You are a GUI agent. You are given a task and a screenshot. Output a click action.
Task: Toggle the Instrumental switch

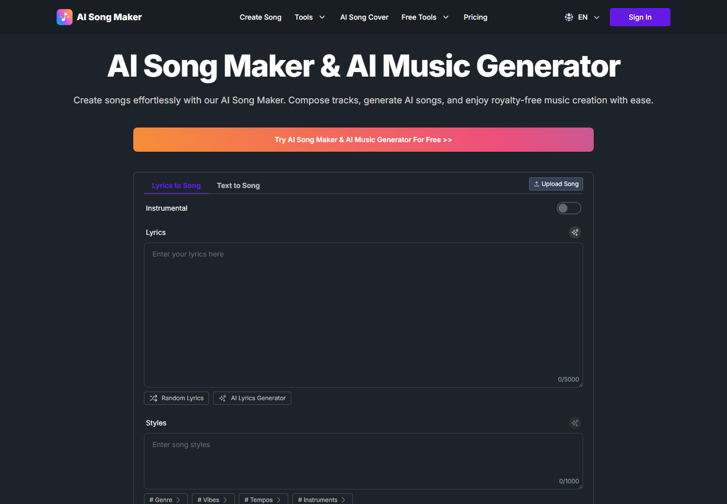pyautogui.click(x=569, y=208)
